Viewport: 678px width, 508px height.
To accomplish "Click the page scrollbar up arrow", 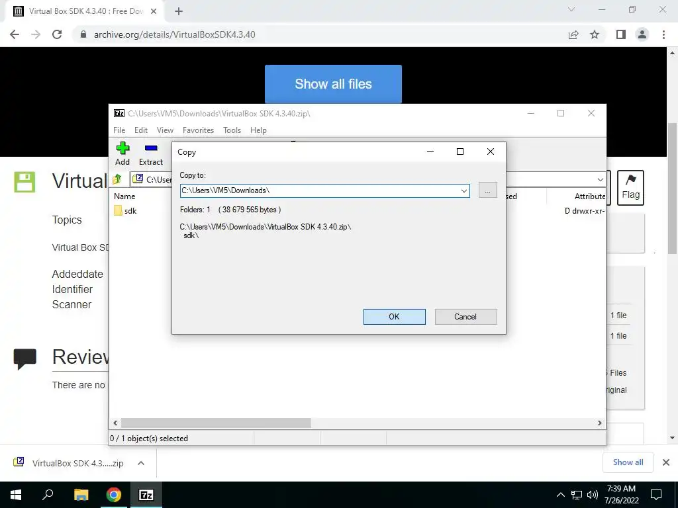I will [673, 53].
